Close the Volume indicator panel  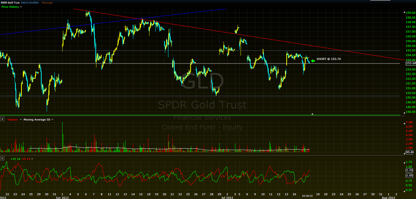pyautogui.click(x=2, y=119)
